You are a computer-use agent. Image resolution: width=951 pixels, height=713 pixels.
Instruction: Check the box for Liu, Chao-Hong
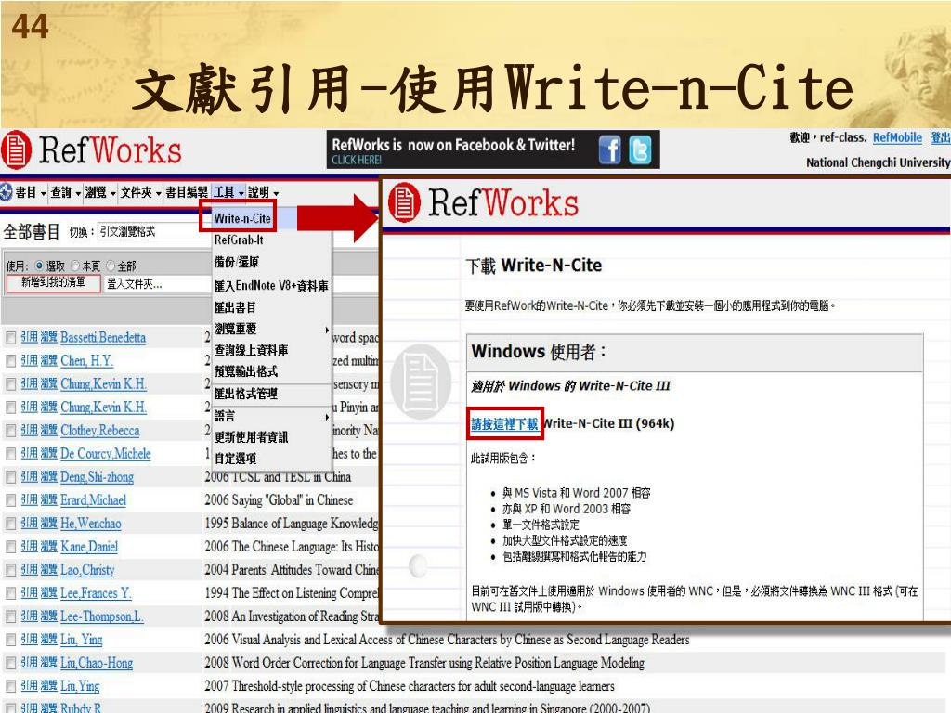10,663
